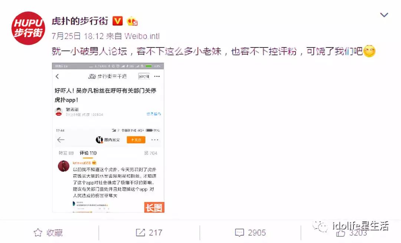
Task: Click the orange V verification badge
Action: (x=118, y=21)
